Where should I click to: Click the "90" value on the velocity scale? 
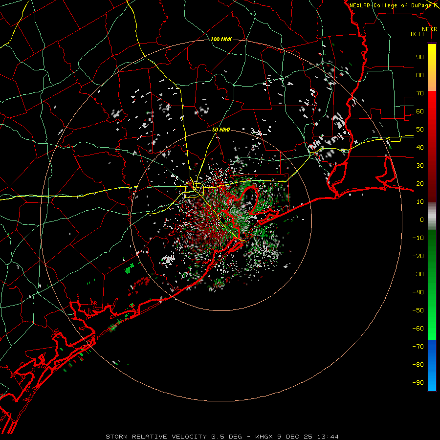(420, 57)
